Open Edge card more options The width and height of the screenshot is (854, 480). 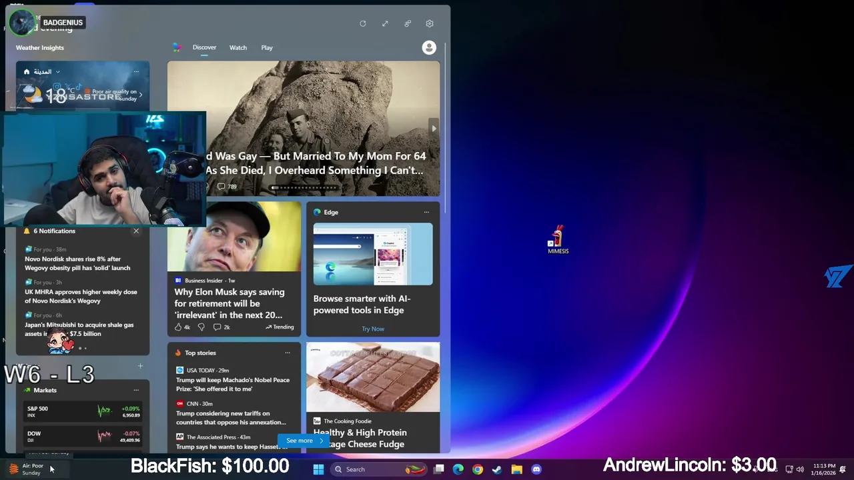[x=426, y=212]
